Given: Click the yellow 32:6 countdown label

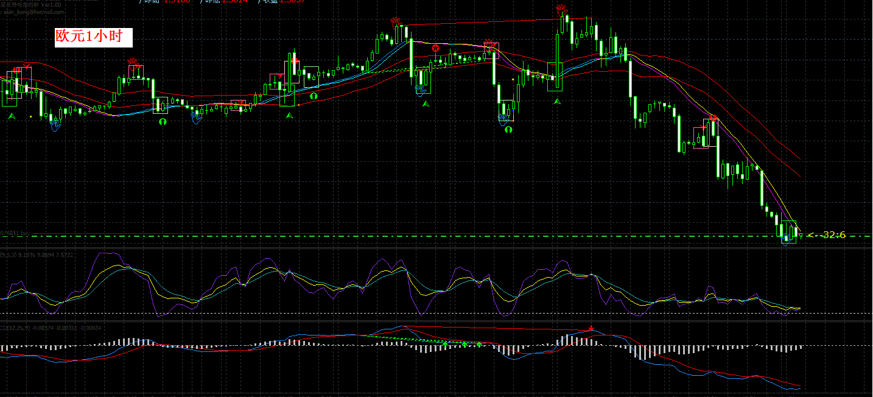Looking at the screenshot, I should pos(826,234).
